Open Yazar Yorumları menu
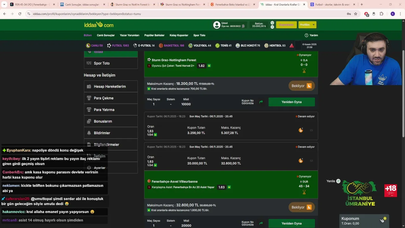Viewport: 405px width, 228px height. coord(129,35)
